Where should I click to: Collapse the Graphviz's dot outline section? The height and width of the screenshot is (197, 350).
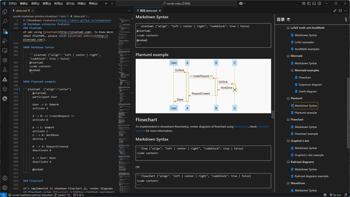pos(288,141)
